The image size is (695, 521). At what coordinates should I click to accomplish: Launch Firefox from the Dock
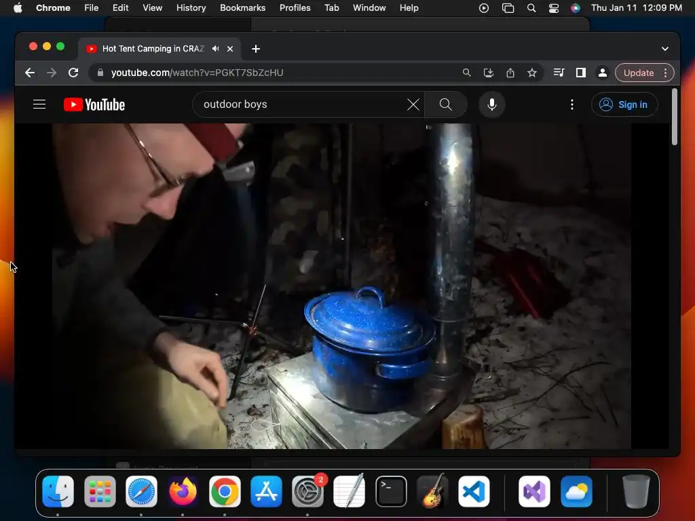pos(183,491)
